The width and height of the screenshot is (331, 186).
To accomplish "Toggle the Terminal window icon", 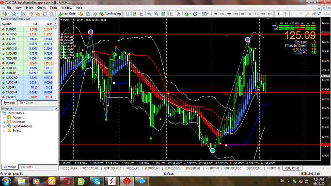I will (x=45, y=14).
